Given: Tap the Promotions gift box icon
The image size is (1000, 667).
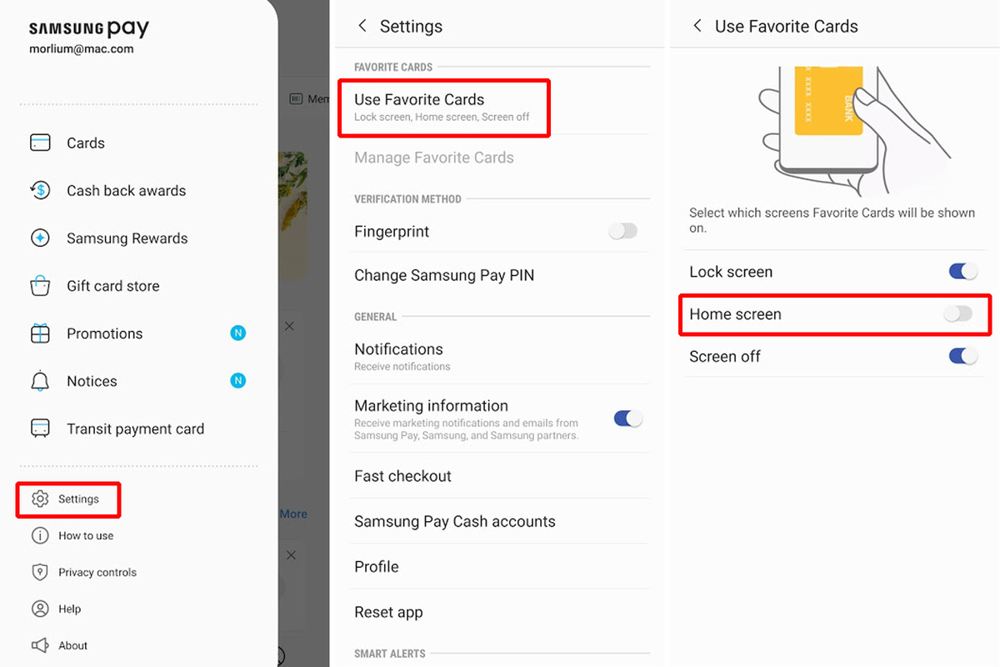Looking at the screenshot, I should 40,333.
